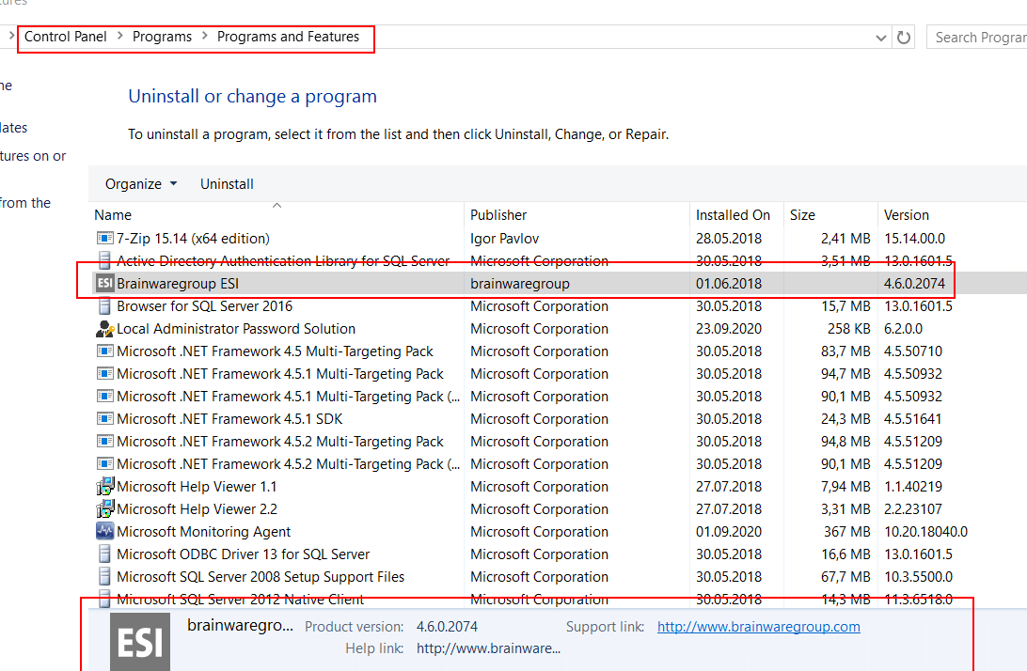Click Uninstall or change a program heading
This screenshot has width=1027, height=671.
(x=253, y=96)
